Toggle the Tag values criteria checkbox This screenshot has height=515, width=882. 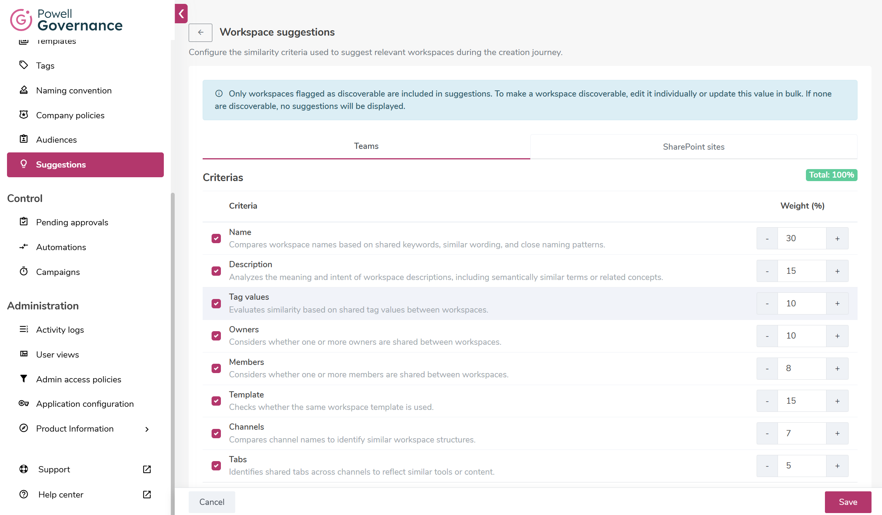click(x=216, y=304)
